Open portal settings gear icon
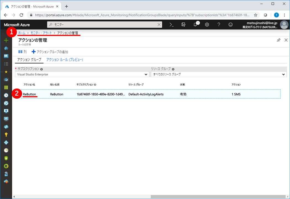This screenshot has width=290, height=199. 207,25
